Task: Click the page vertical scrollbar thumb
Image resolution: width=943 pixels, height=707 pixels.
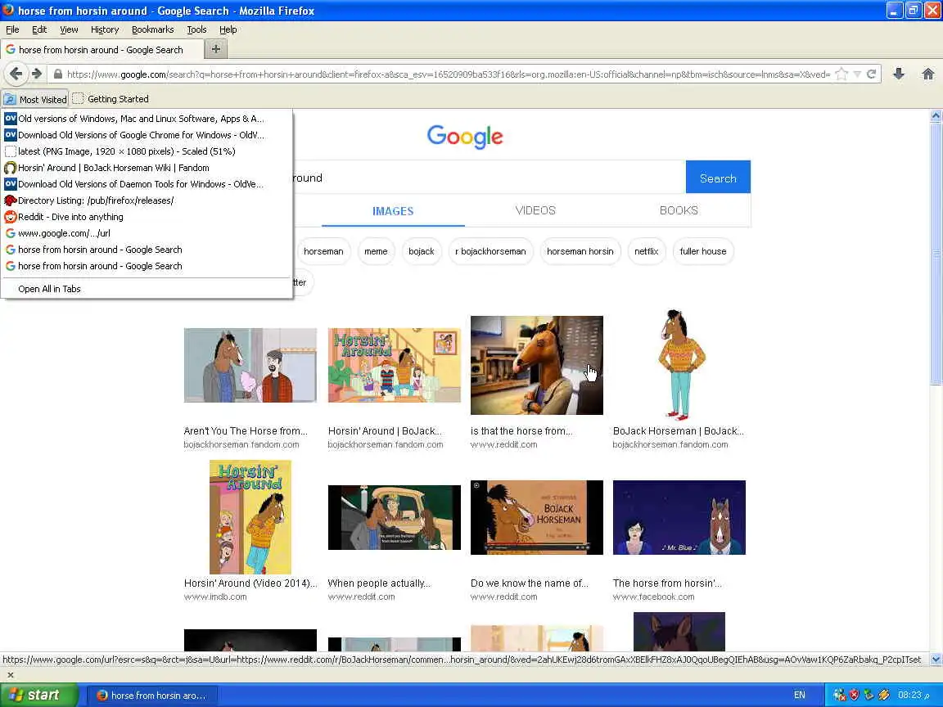Action: pyautogui.click(x=935, y=255)
